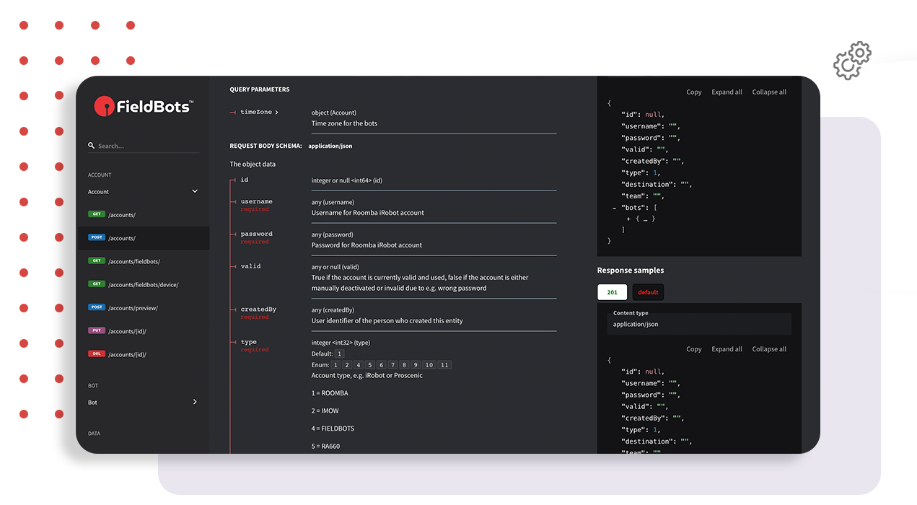The width and height of the screenshot is (917, 505).
Task: Click Collapse all above the request sample
Action: click(x=768, y=92)
